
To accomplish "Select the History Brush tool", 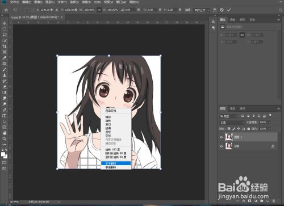I will point(5,81).
